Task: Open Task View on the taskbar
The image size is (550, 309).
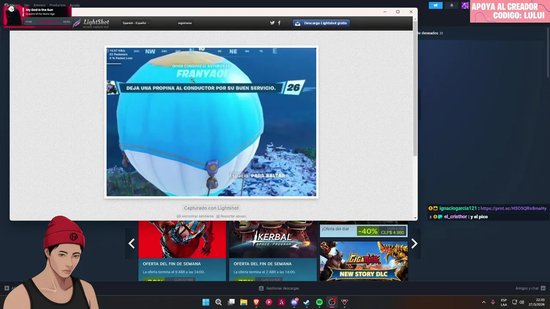Action: click(231, 302)
